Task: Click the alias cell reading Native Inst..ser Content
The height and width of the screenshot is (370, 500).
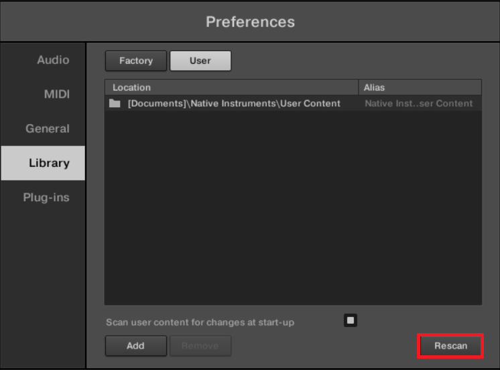Action: click(419, 104)
